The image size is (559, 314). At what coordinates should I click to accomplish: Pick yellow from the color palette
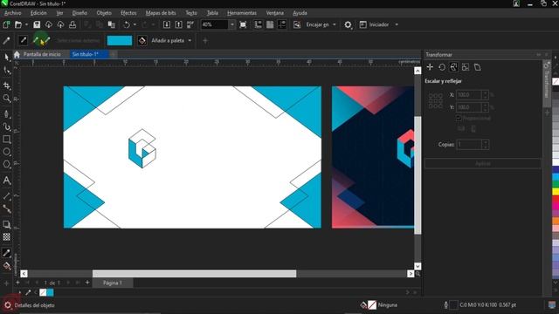556,191
